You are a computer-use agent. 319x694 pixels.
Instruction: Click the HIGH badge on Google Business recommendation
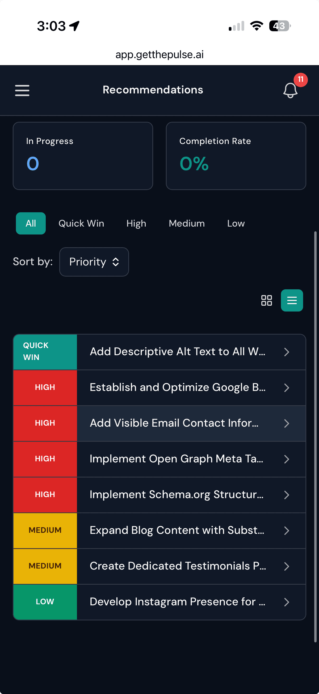pos(45,387)
